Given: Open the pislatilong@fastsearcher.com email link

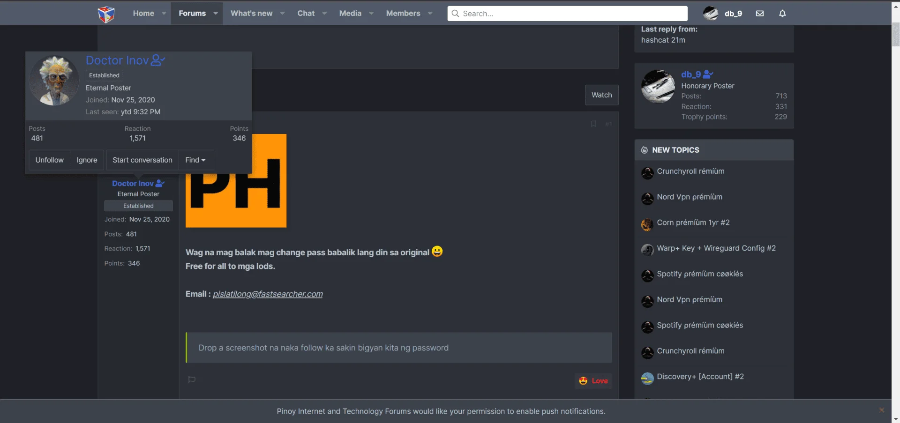Looking at the screenshot, I should (268, 294).
